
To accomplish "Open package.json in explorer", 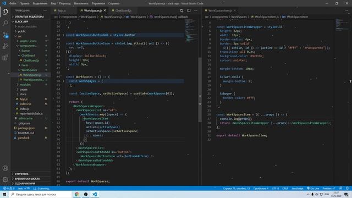I will [x=26, y=128].
